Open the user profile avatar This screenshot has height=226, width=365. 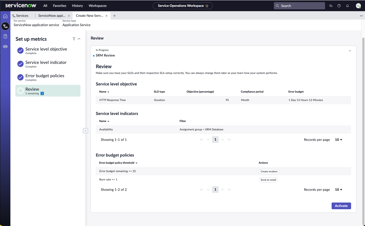pos(358,6)
